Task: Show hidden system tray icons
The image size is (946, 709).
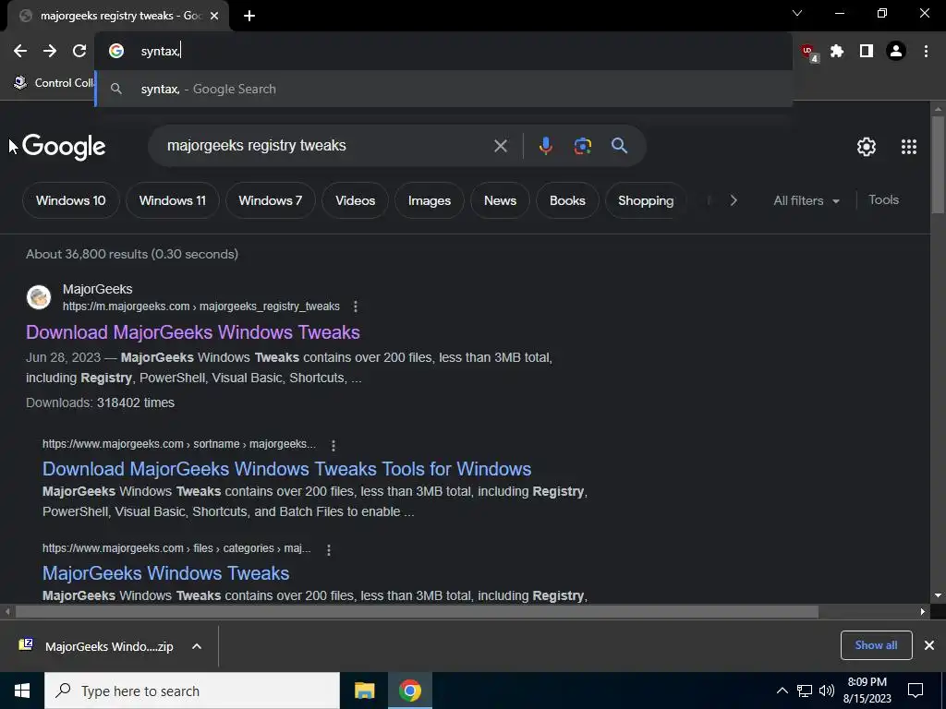Action: tap(782, 691)
